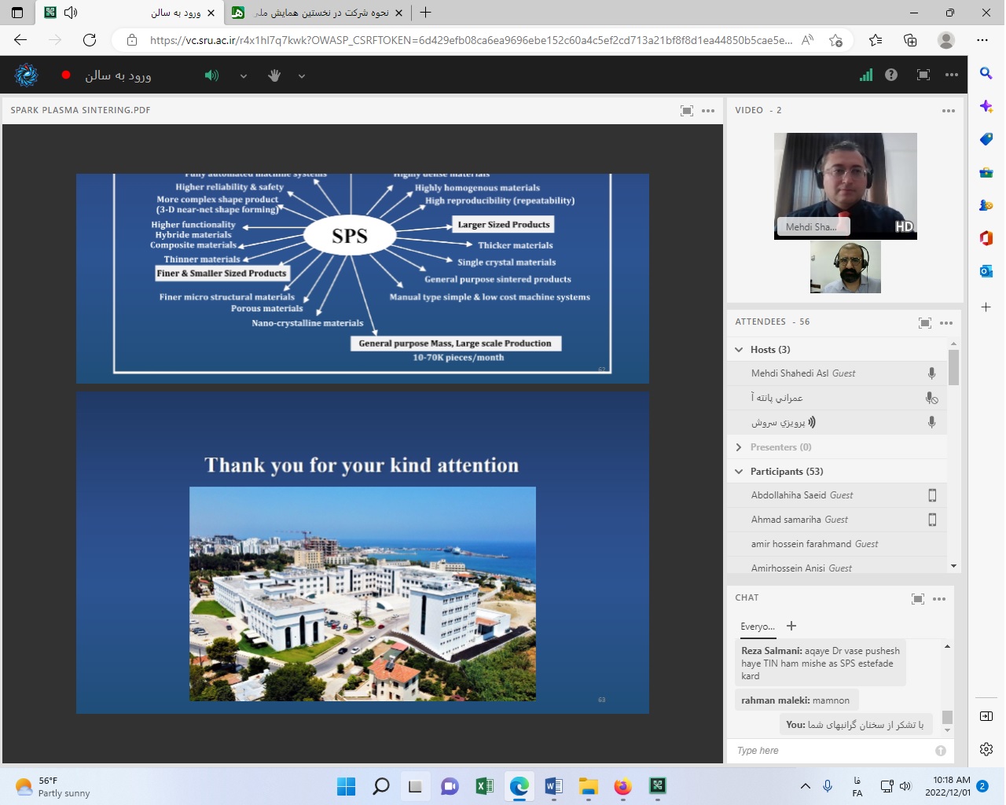Mute the meeting speaker audio
This screenshot has width=1006, height=805.
pos(211,75)
